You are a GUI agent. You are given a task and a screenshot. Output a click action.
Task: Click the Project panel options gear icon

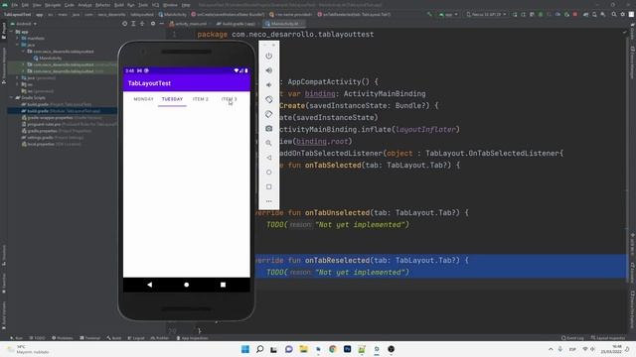click(153, 24)
